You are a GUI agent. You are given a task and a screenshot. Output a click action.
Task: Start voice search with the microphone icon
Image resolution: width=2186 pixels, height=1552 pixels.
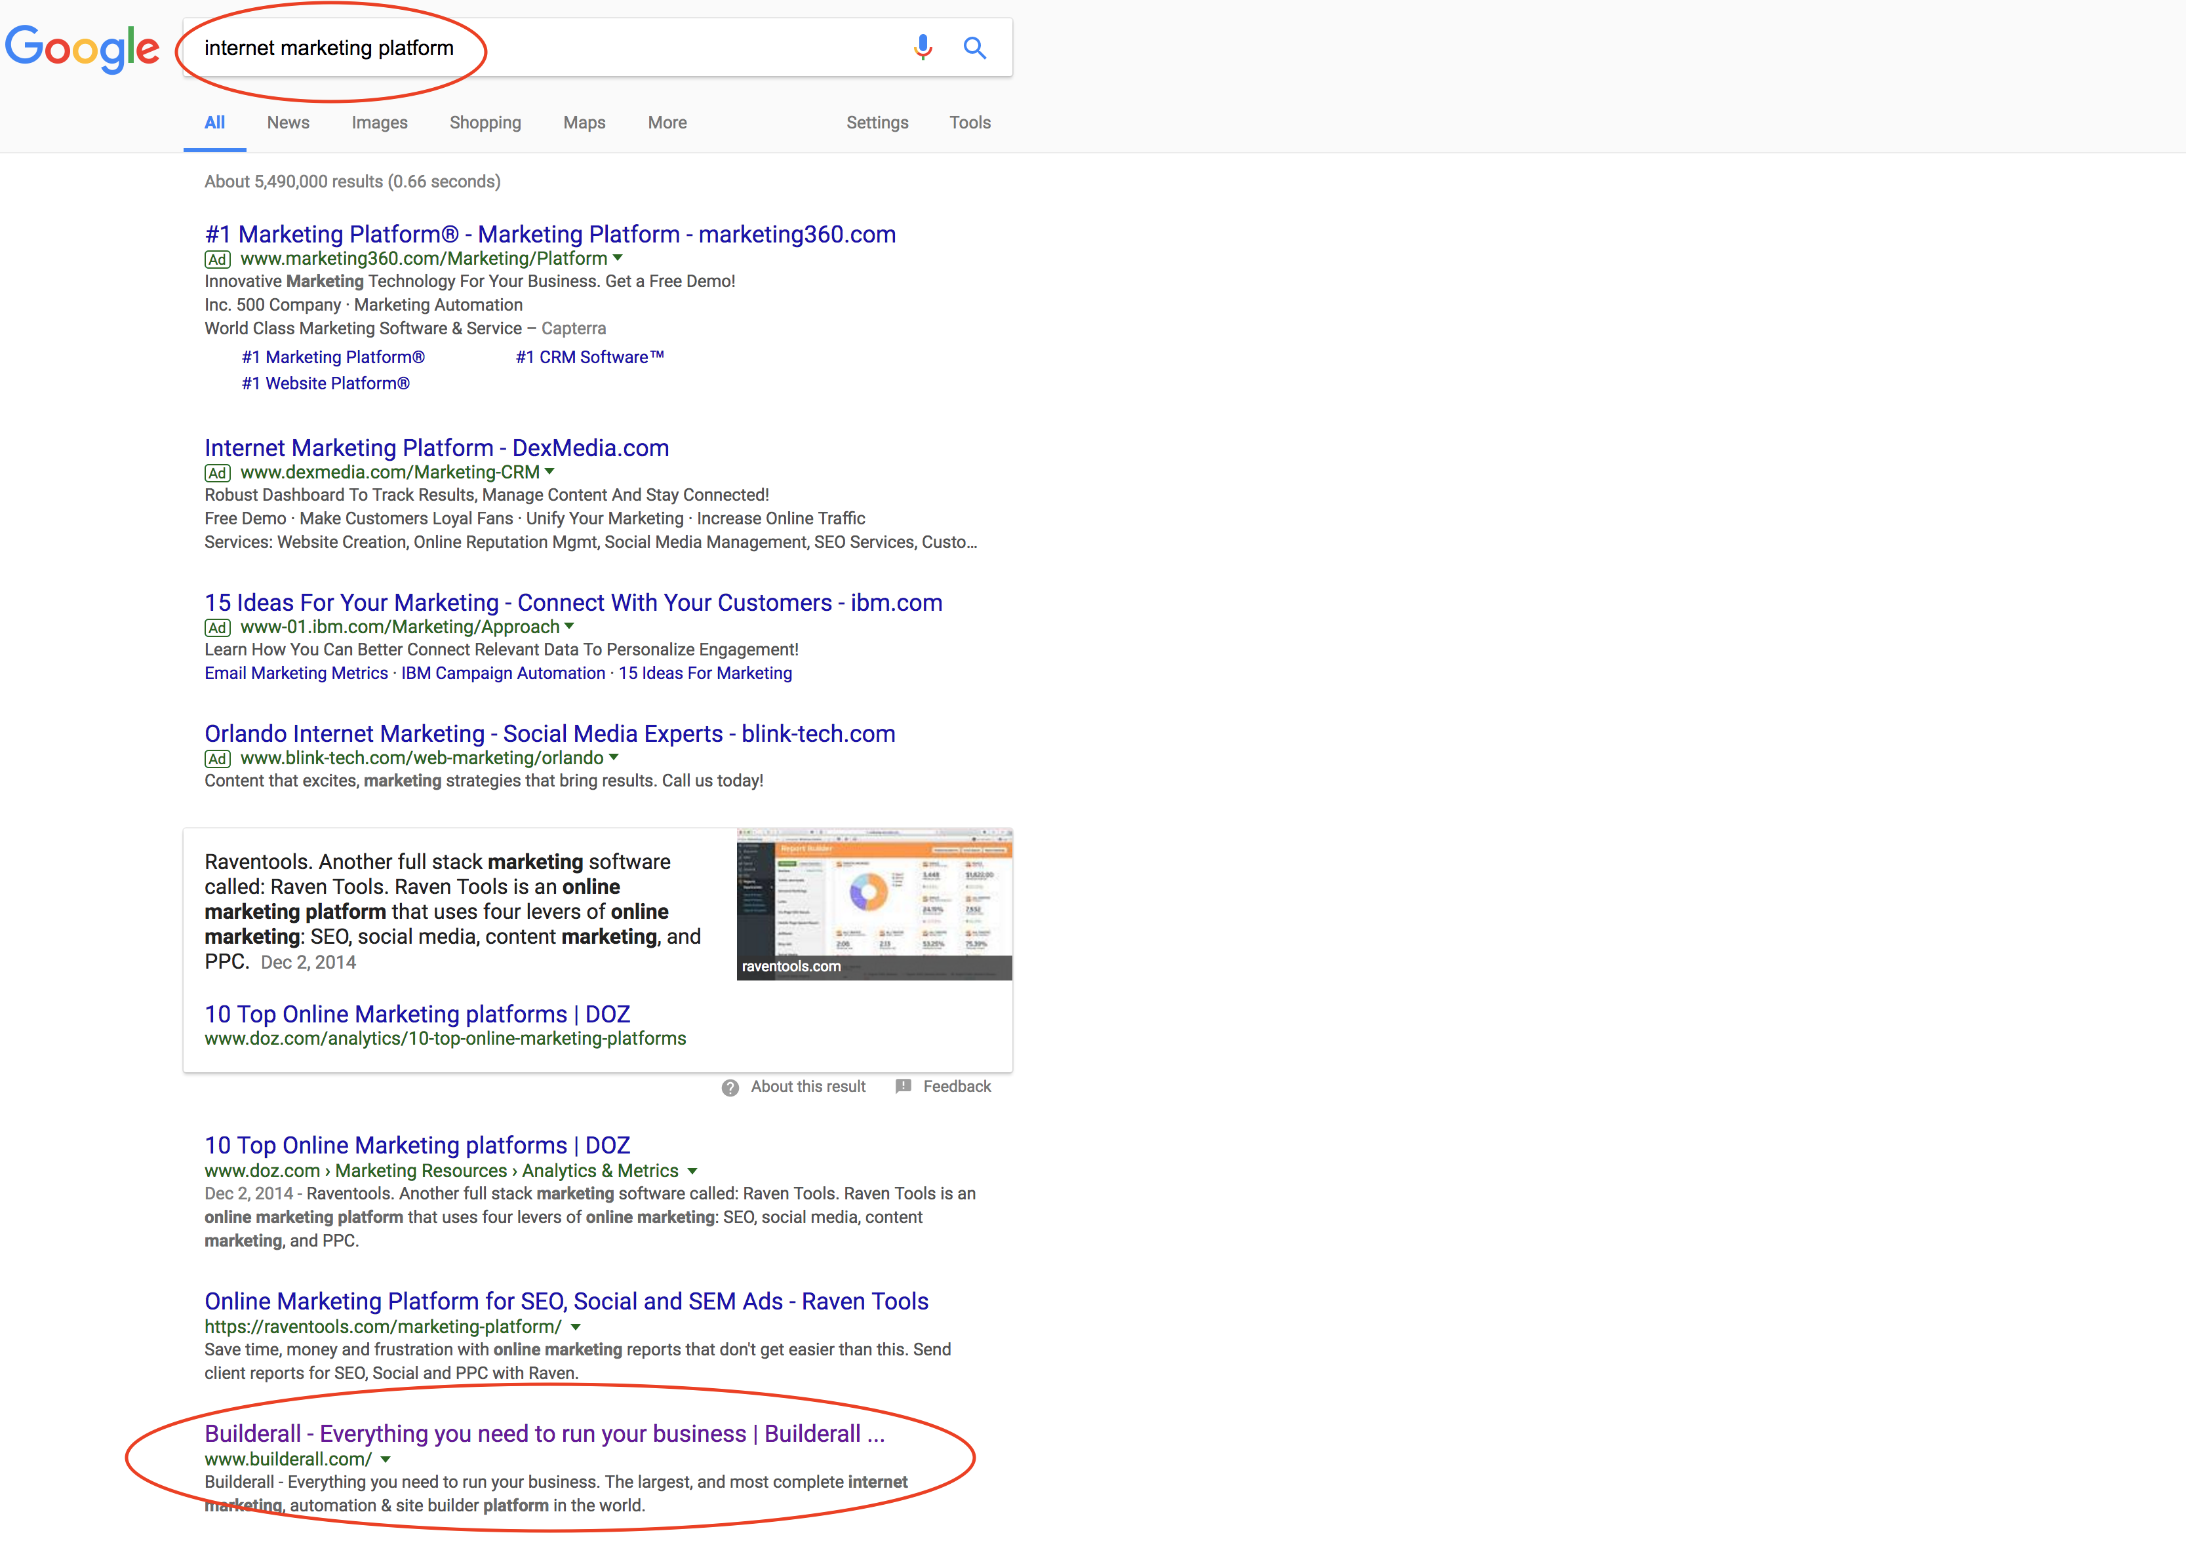click(923, 48)
